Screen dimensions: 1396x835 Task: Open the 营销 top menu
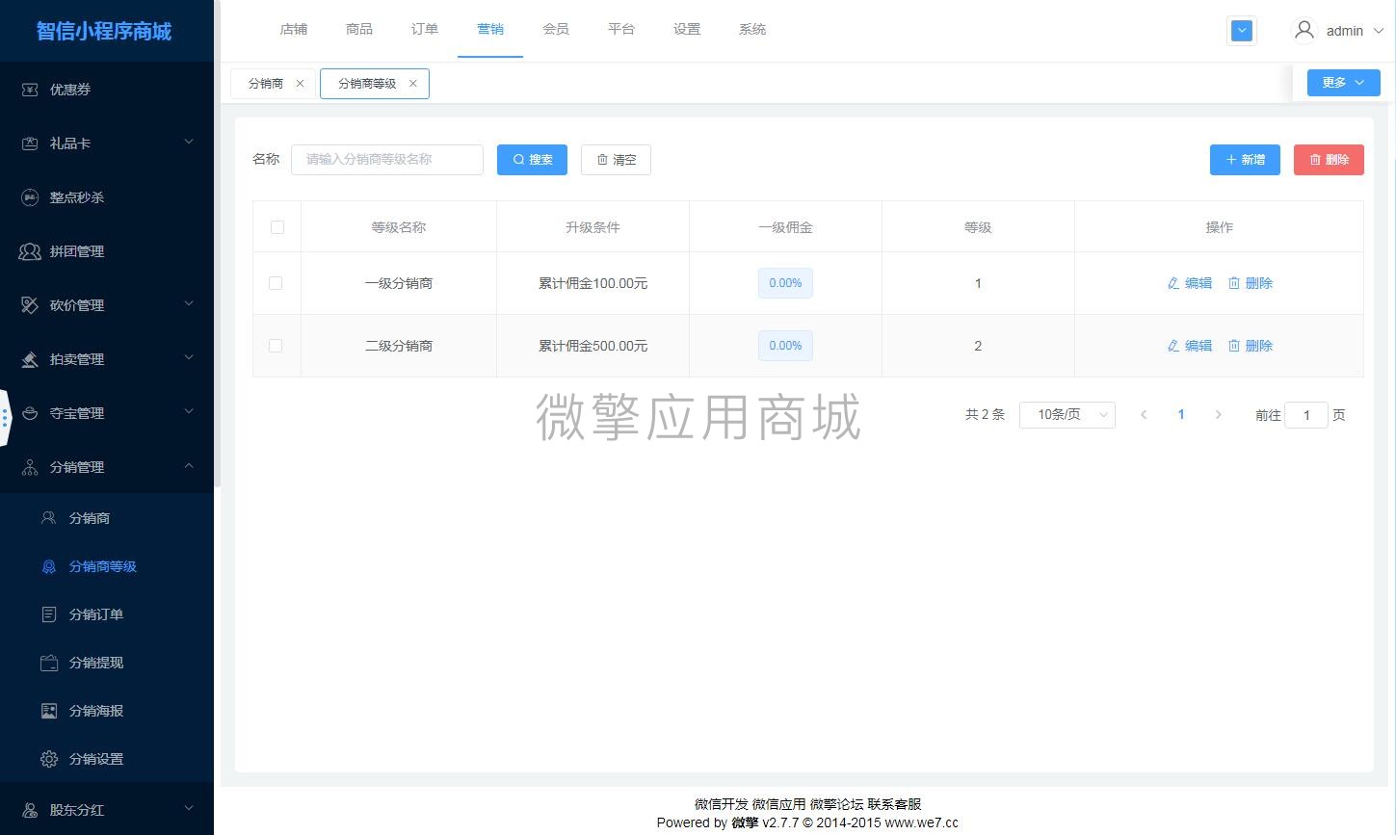[x=490, y=30]
